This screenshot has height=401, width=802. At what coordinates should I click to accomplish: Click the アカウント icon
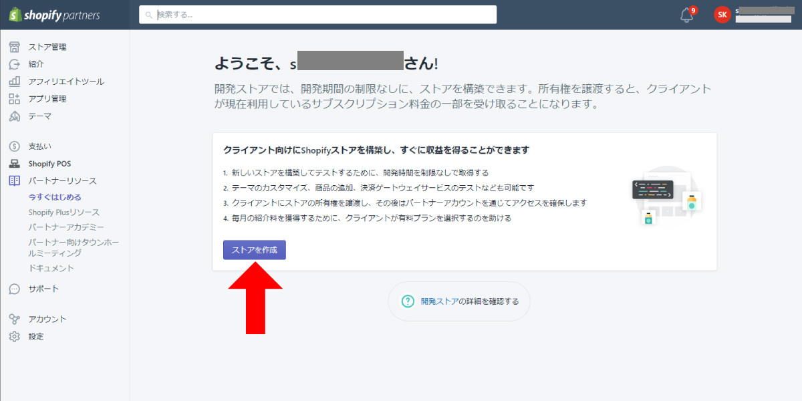(15, 319)
